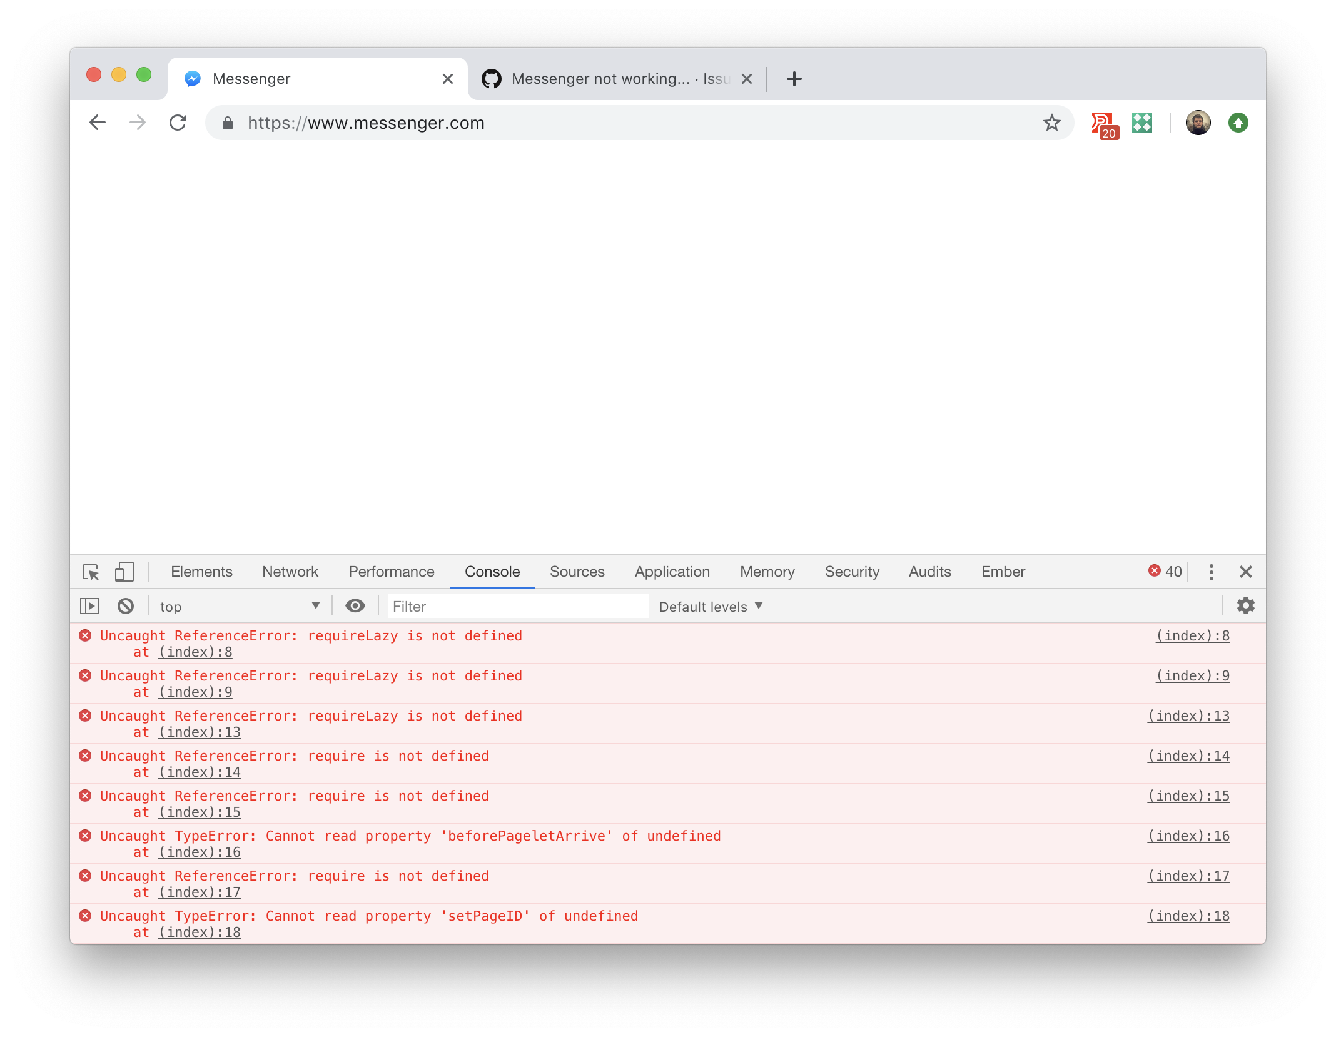Open the Memory panel
This screenshot has height=1037, width=1336.
(x=767, y=572)
